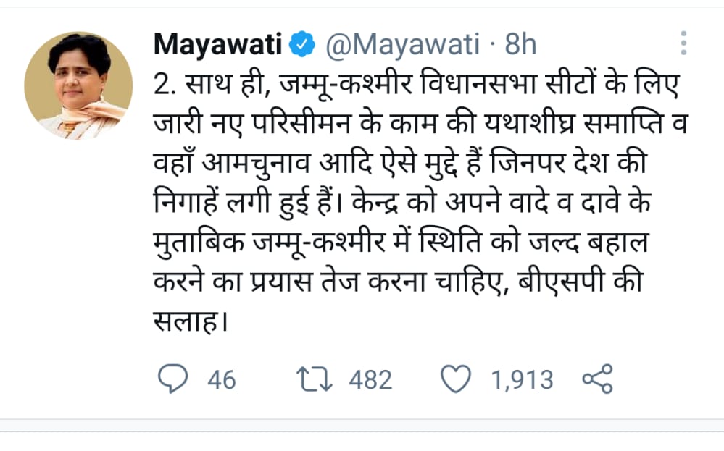Click the reply count 46
The height and width of the screenshot is (451, 724).
[221, 379]
